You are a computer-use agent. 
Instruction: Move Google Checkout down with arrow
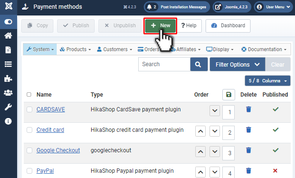pyautogui.click(x=215, y=152)
